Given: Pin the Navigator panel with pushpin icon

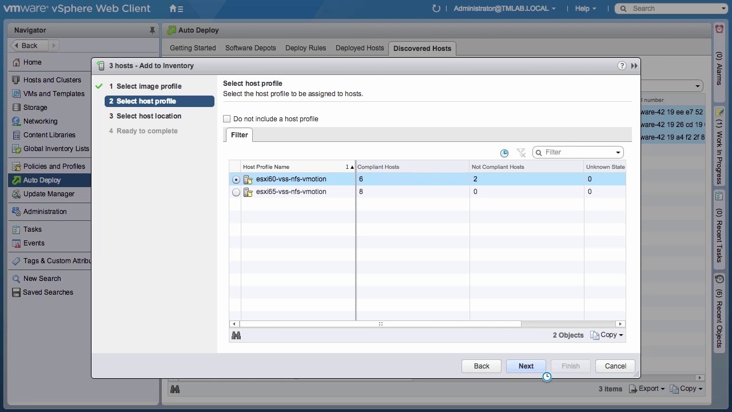Looking at the screenshot, I should (x=152, y=30).
